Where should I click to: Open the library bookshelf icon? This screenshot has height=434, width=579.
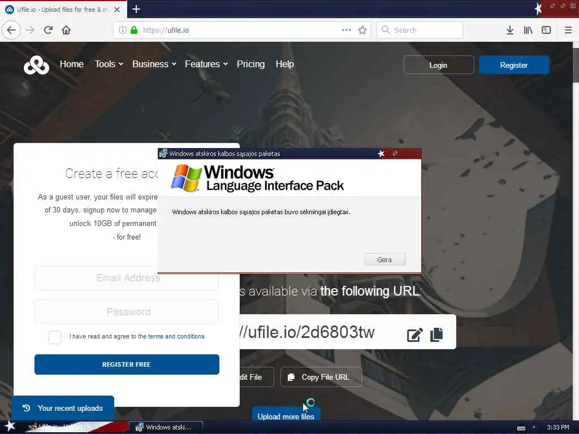click(x=528, y=30)
